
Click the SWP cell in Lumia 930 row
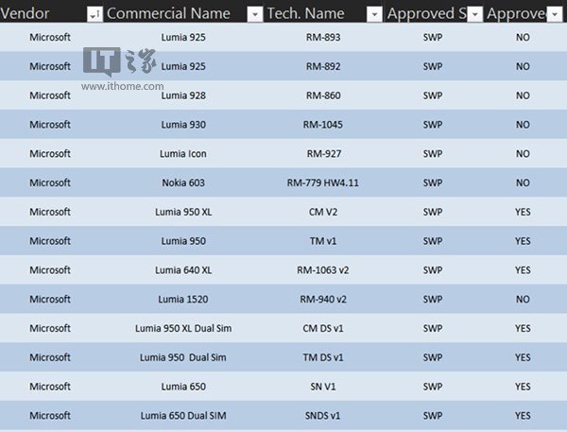click(433, 125)
